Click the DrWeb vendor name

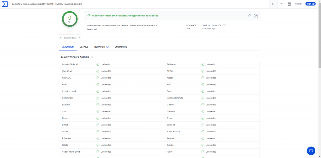tap(65, 125)
